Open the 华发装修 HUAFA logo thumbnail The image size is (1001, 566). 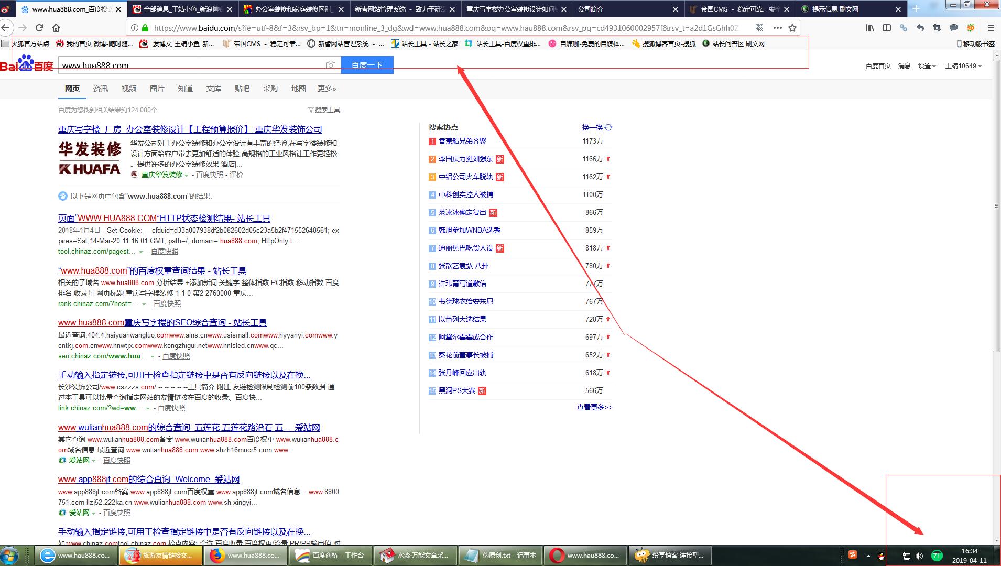point(90,158)
